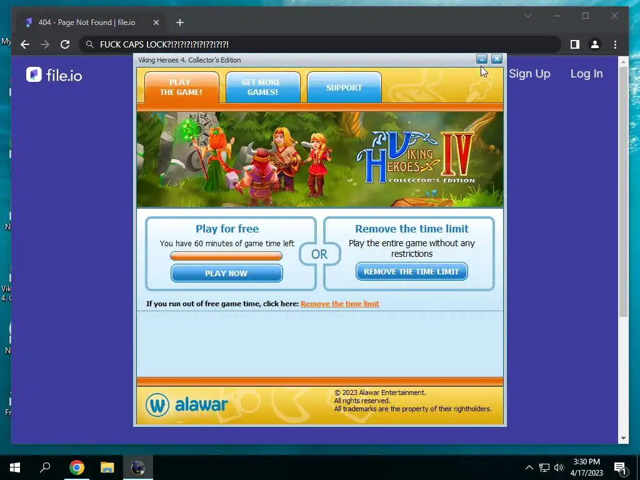Minimize the Viking Heroes 4 launcher window
The width and height of the screenshot is (640, 480).
click(x=482, y=59)
